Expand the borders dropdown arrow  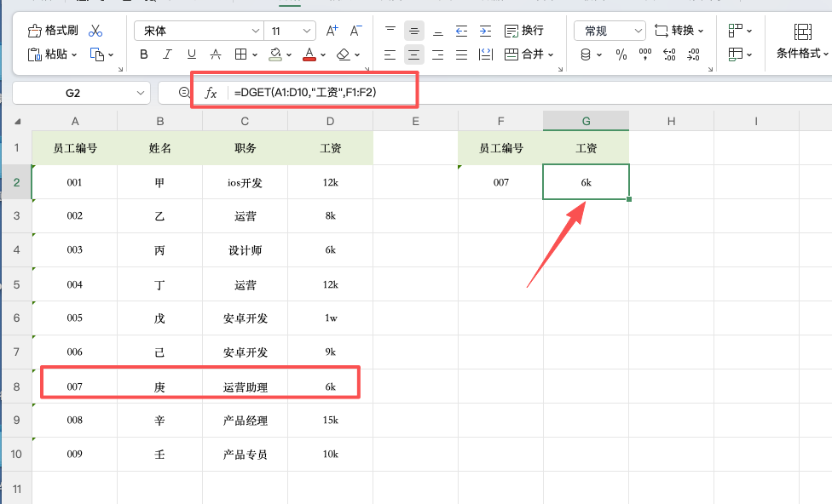(x=253, y=54)
